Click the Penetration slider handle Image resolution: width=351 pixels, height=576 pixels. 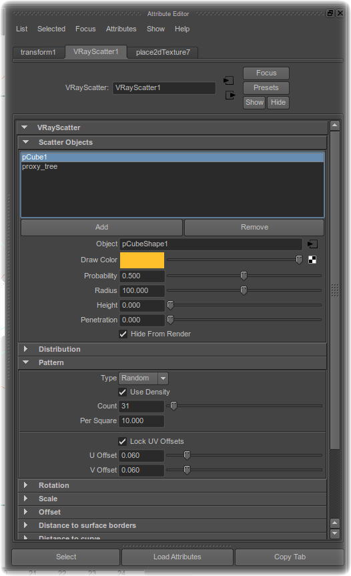coord(170,320)
